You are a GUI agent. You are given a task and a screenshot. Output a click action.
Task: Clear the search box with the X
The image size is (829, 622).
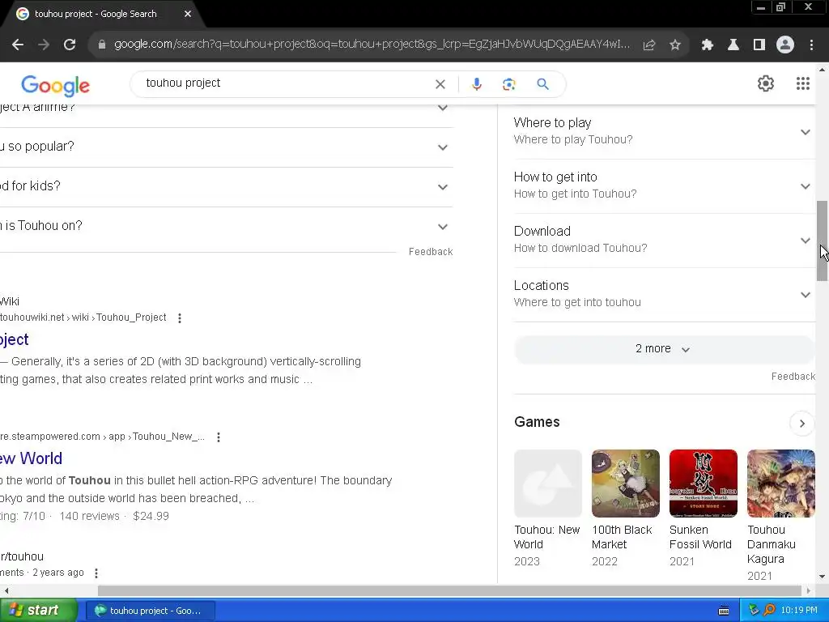click(x=440, y=84)
